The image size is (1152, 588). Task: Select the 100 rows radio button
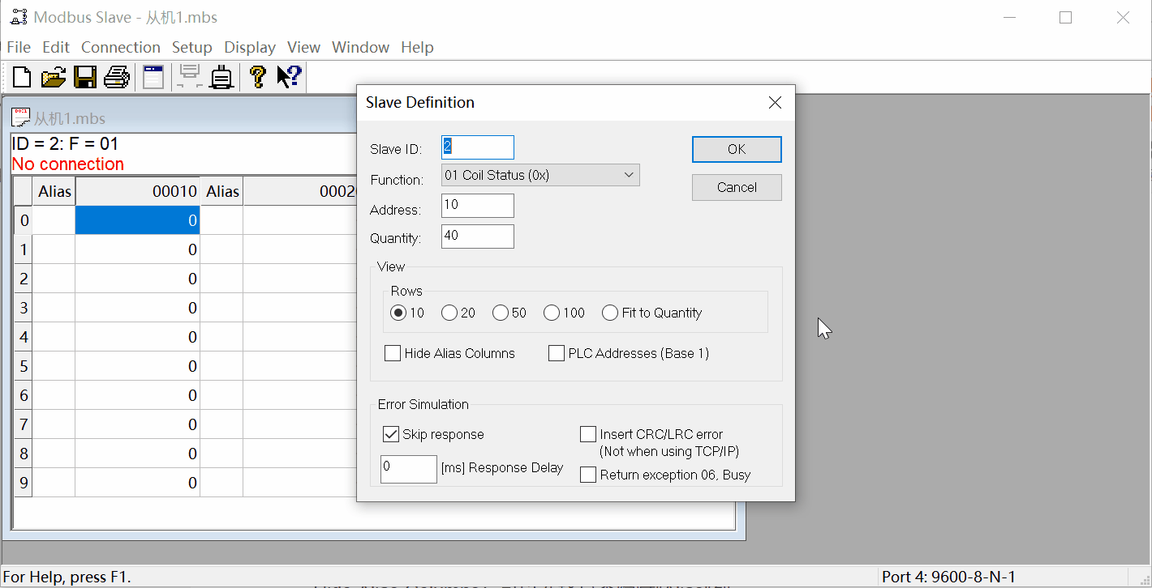(x=552, y=313)
